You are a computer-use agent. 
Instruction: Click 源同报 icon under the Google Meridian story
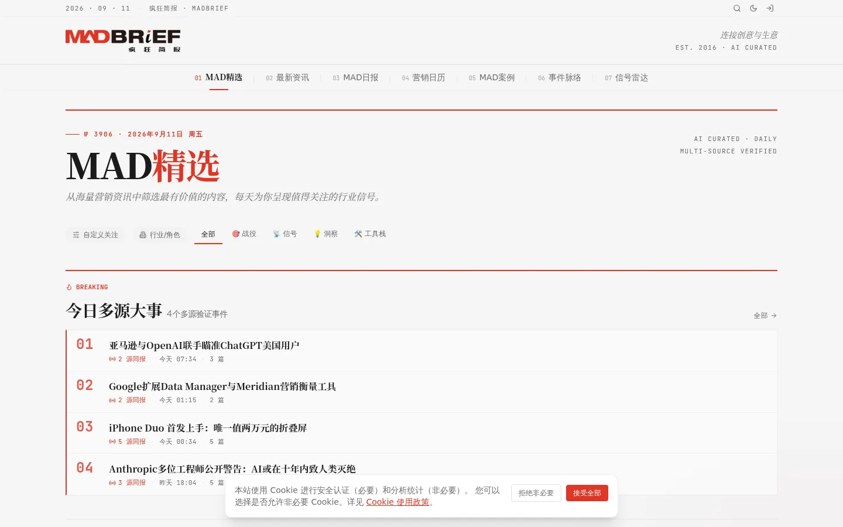(112, 400)
